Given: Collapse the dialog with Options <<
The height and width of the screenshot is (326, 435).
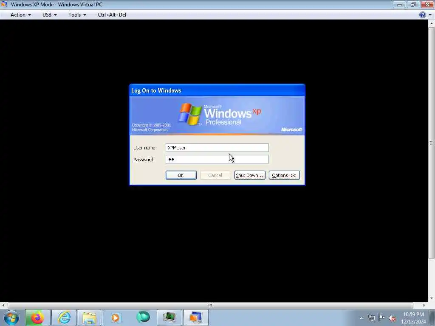Looking at the screenshot, I should click(284, 175).
